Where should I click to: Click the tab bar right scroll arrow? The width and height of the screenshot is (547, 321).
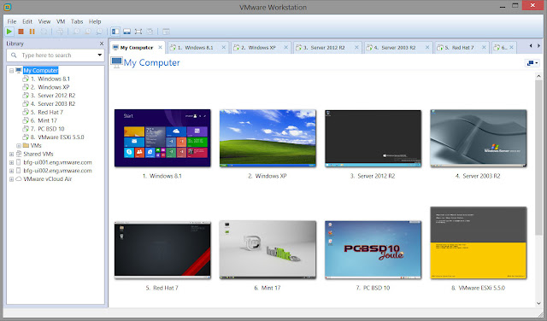538,45
